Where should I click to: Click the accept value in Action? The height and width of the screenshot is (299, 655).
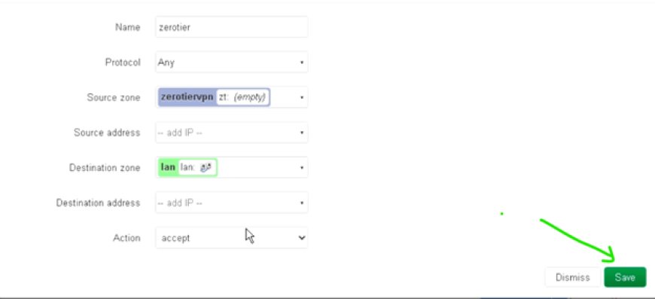click(175, 238)
